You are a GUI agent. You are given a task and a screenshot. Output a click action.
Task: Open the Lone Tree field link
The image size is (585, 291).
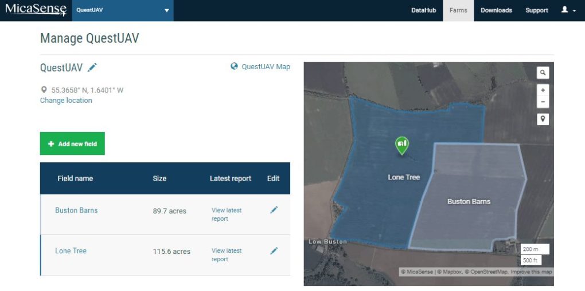pos(71,251)
